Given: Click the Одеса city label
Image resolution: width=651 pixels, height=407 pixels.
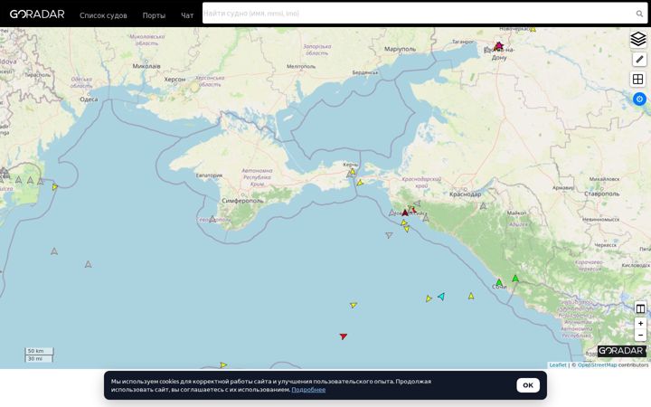Looking at the screenshot, I should [x=89, y=99].
